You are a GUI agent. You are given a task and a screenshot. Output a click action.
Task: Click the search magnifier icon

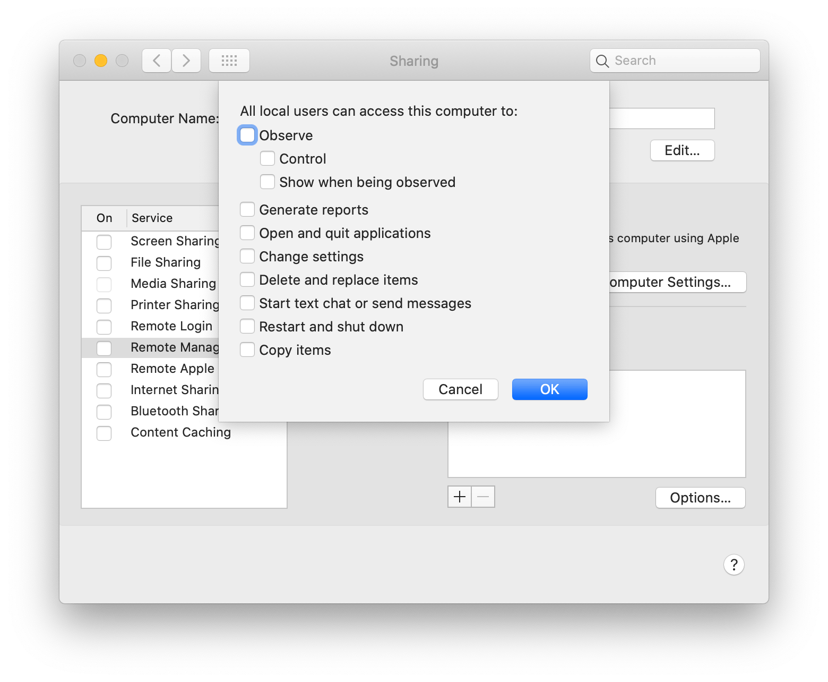(x=602, y=61)
